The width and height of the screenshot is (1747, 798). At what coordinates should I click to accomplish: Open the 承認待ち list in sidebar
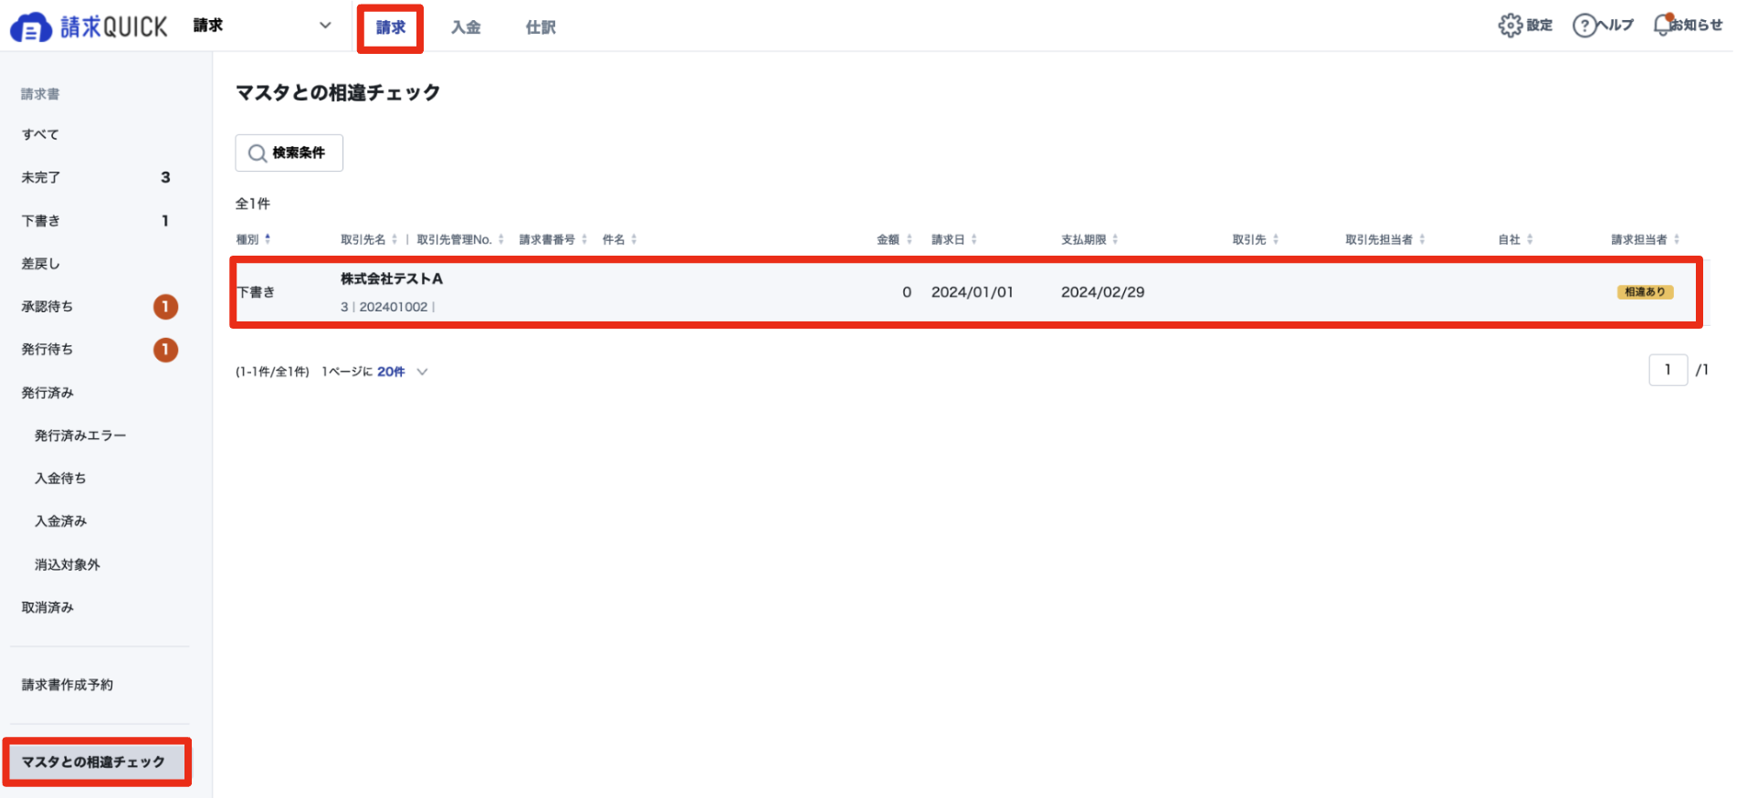[x=96, y=307]
